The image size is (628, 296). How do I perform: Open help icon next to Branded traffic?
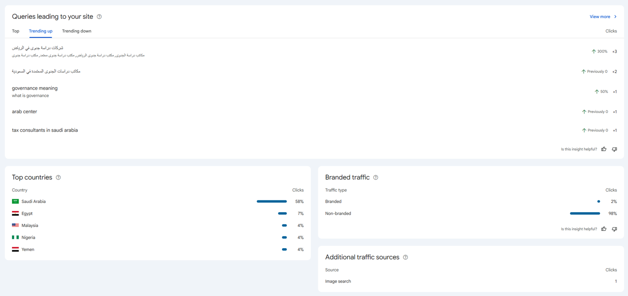coord(376,178)
